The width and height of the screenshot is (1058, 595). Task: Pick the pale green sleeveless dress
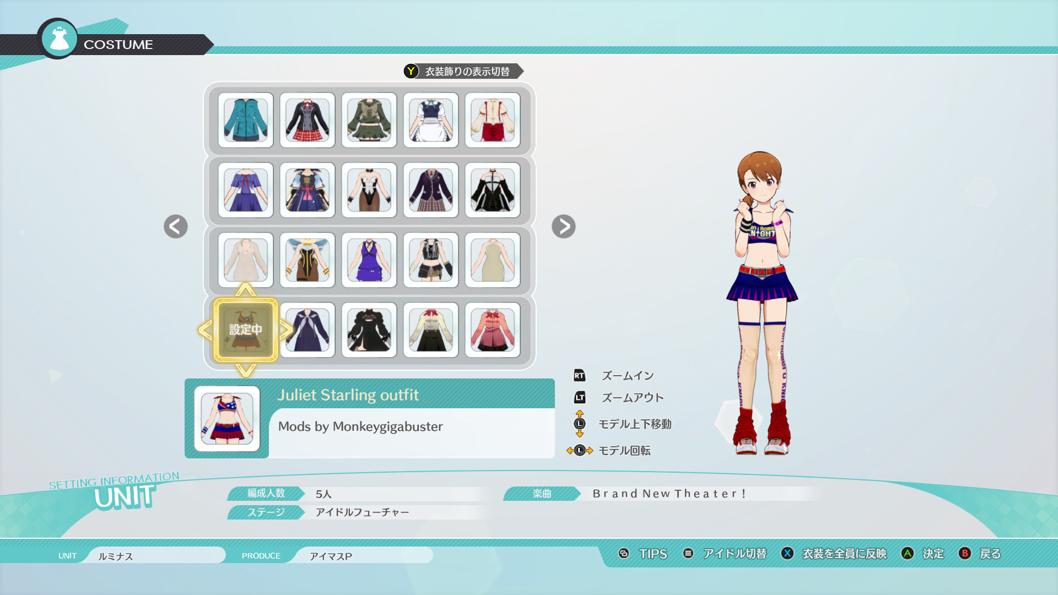[493, 260]
